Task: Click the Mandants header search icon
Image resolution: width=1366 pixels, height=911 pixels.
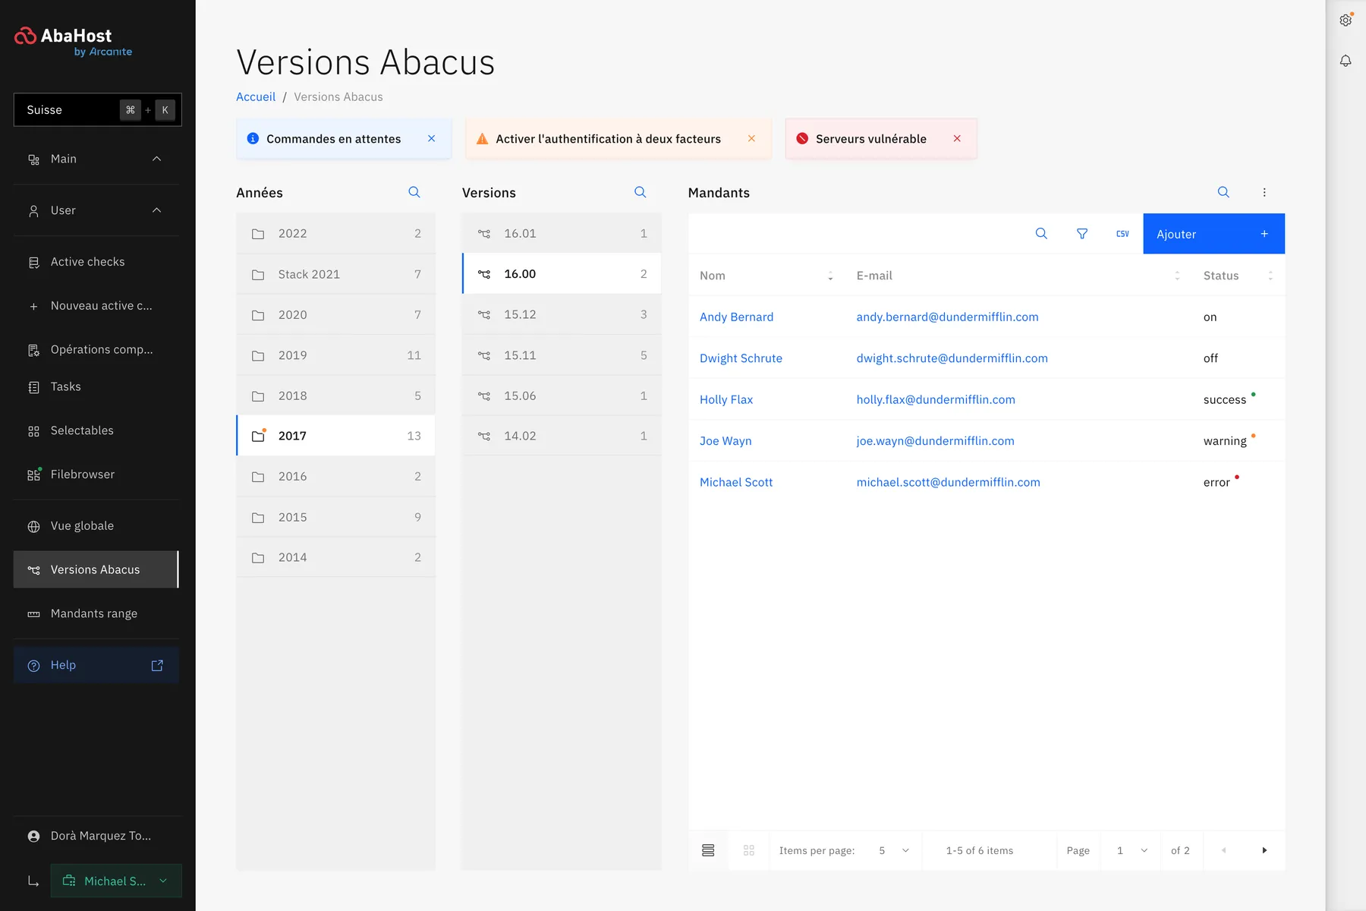Action: [x=1223, y=192]
